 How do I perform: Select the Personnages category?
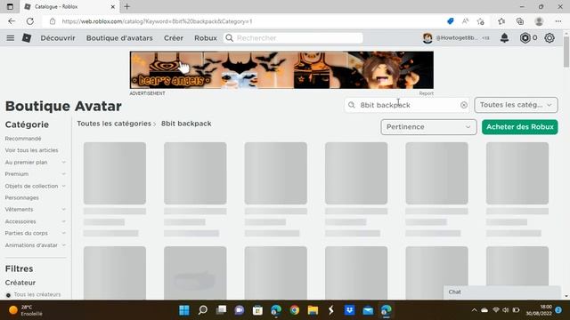tap(21, 197)
